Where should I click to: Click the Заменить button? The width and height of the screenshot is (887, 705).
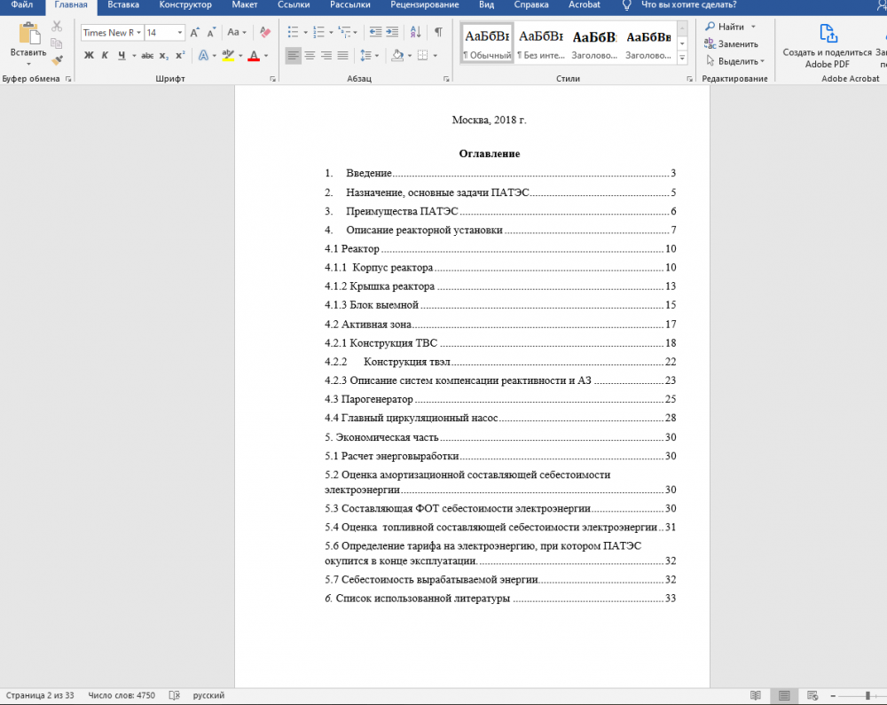[x=732, y=43]
